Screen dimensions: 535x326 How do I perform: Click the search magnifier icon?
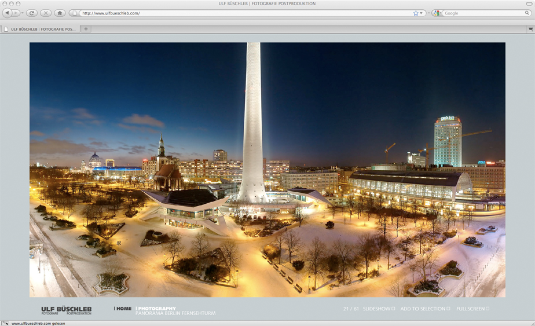[x=527, y=13]
